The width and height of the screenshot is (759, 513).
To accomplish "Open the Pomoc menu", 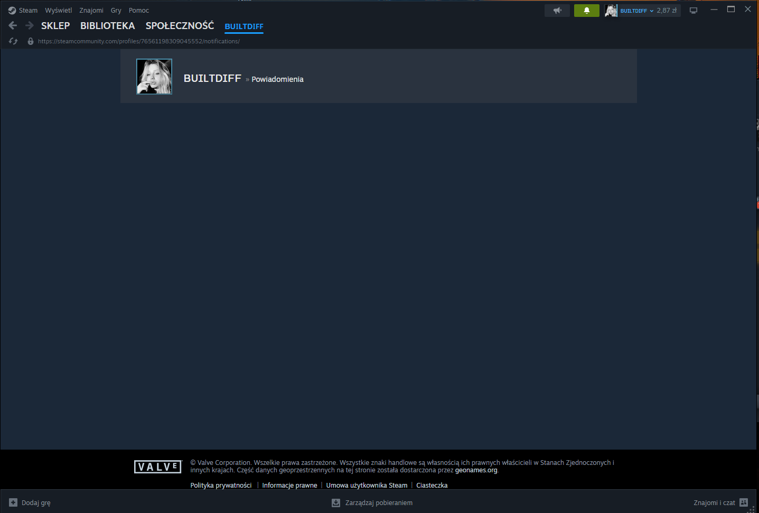I will [139, 11].
